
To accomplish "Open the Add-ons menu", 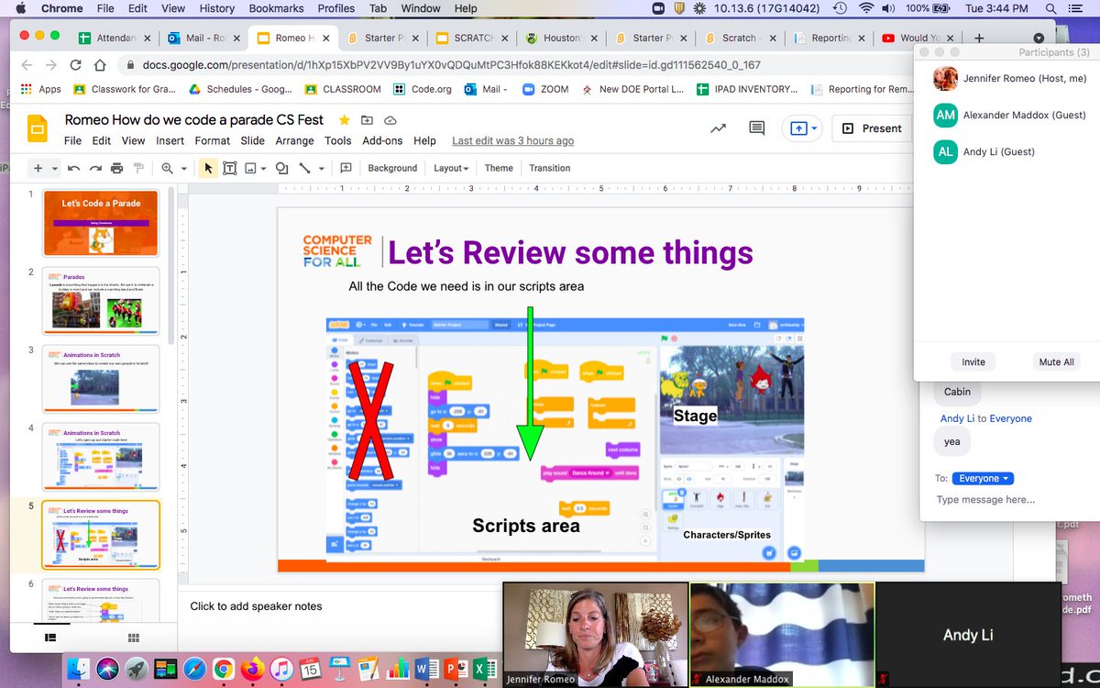I will [x=382, y=140].
